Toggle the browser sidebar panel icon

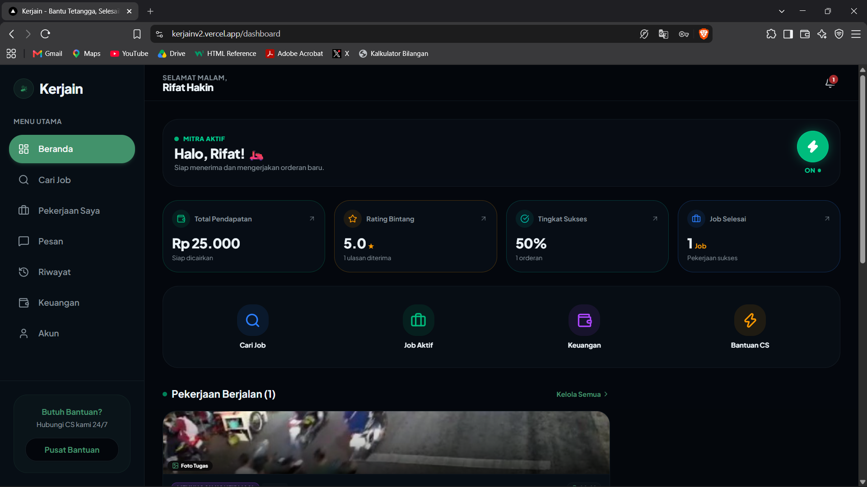(x=788, y=34)
